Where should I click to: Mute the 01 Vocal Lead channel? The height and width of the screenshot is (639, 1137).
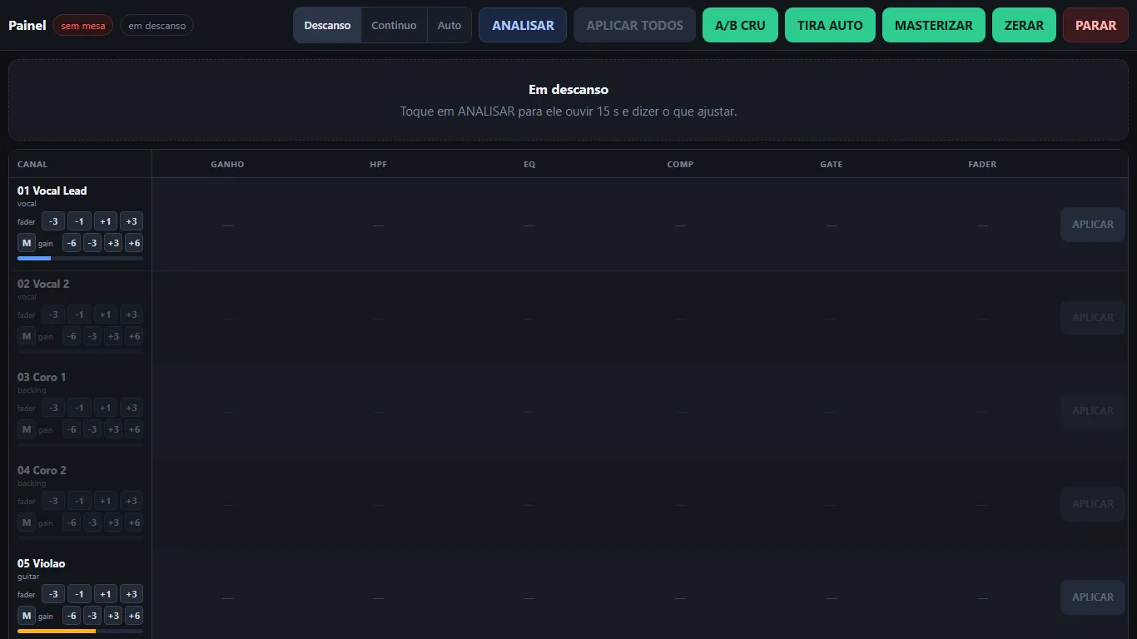pos(27,243)
